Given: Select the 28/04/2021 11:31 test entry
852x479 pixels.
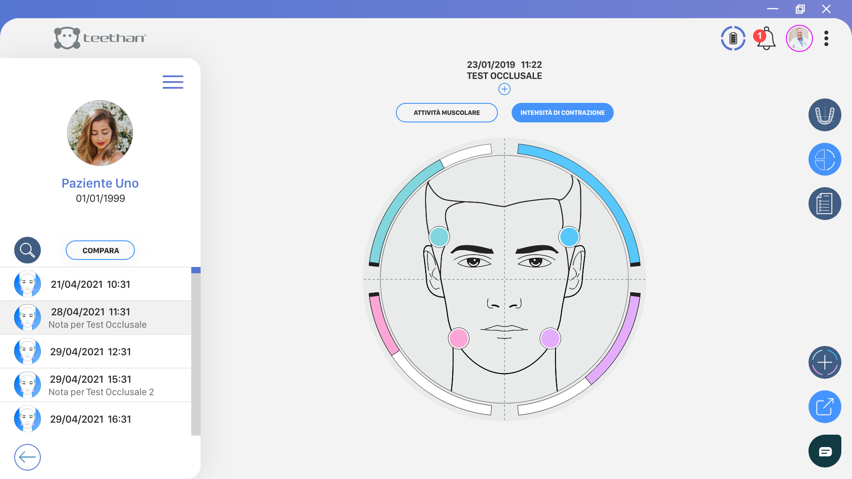Looking at the screenshot, I should [x=96, y=318].
